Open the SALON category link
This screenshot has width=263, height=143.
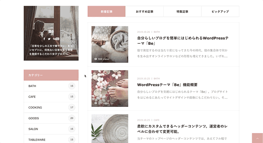[51, 129]
